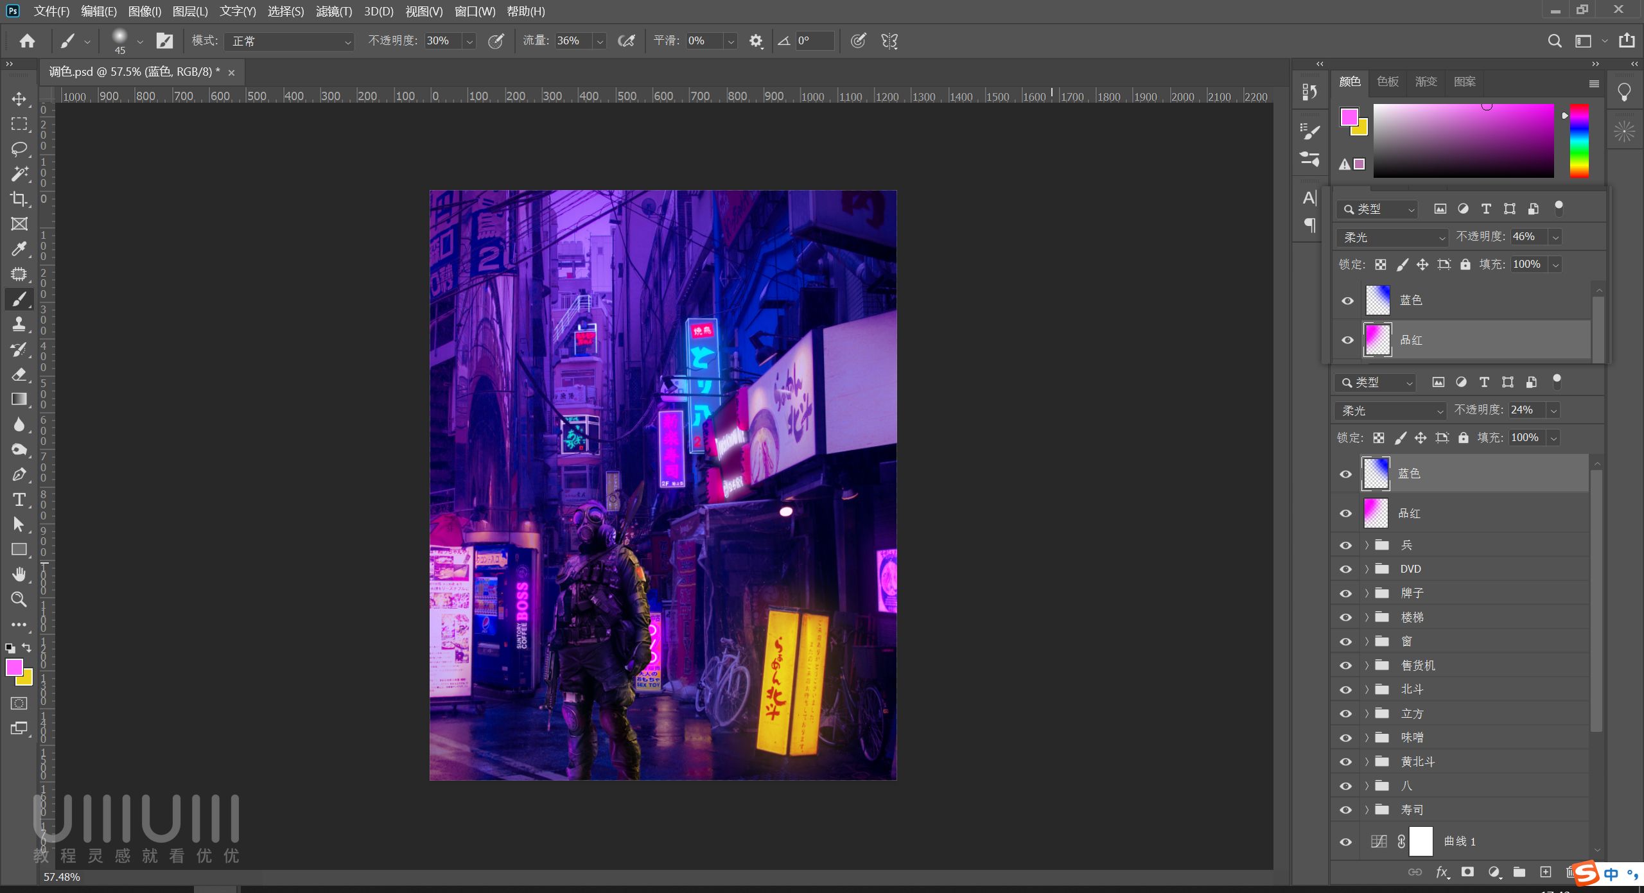
Task: Close the 调色.psd document tab
Action: click(x=231, y=73)
